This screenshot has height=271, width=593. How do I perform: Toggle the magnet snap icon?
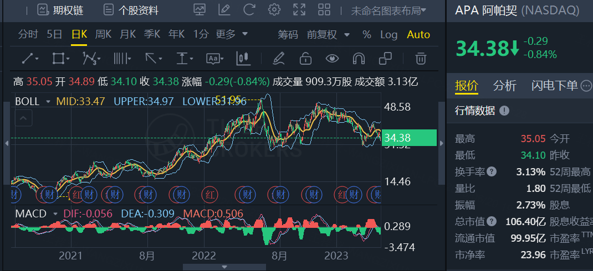pos(359,59)
